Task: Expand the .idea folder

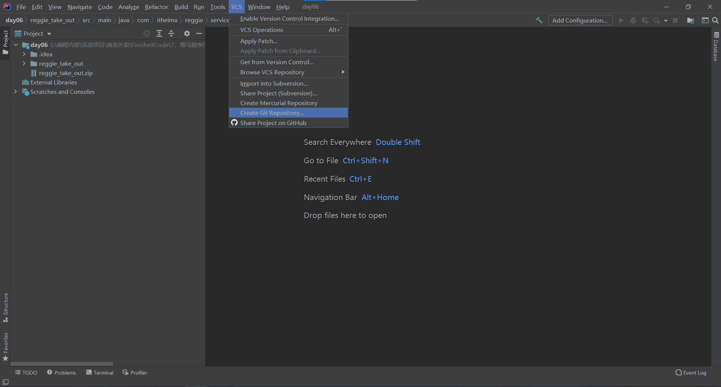Action: point(24,54)
